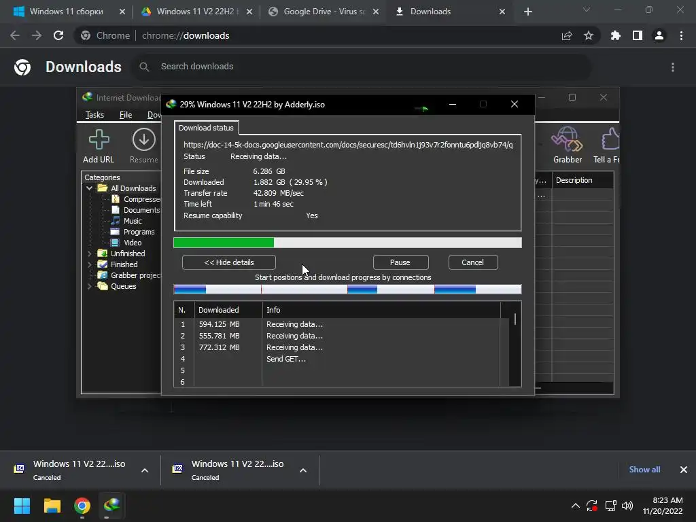
Task: Open the volume control in system tray
Action: pyautogui.click(x=627, y=506)
